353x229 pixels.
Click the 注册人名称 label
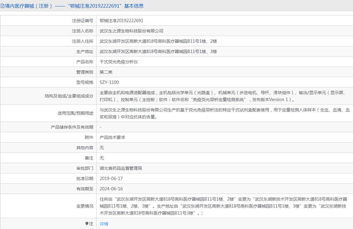[x=82, y=31]
